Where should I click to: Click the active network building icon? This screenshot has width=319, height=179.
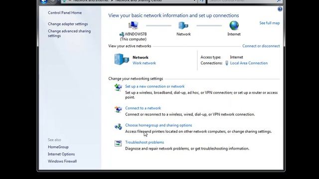(x=122, y=59)
